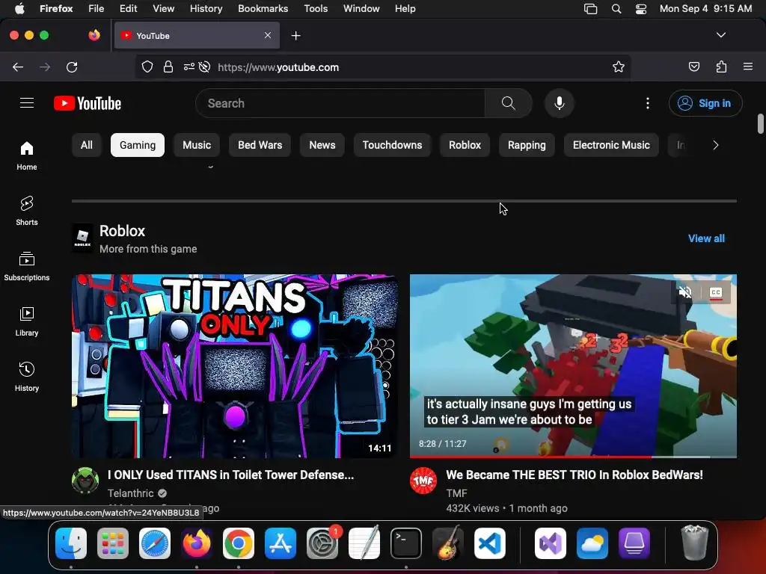The image size is (766, 574).
Task: Click the YouTube logo
Action: (x=88, y=103)
